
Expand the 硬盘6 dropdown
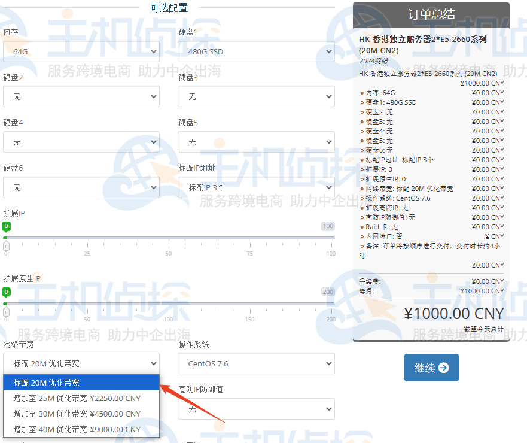coord(81,187)
